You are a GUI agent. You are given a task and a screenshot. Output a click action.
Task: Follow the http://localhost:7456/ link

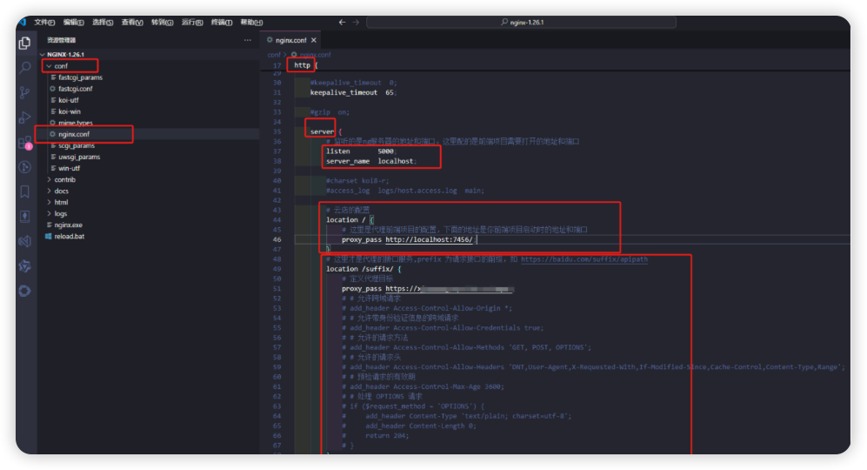pyautogui.click(x=429, y=239)
